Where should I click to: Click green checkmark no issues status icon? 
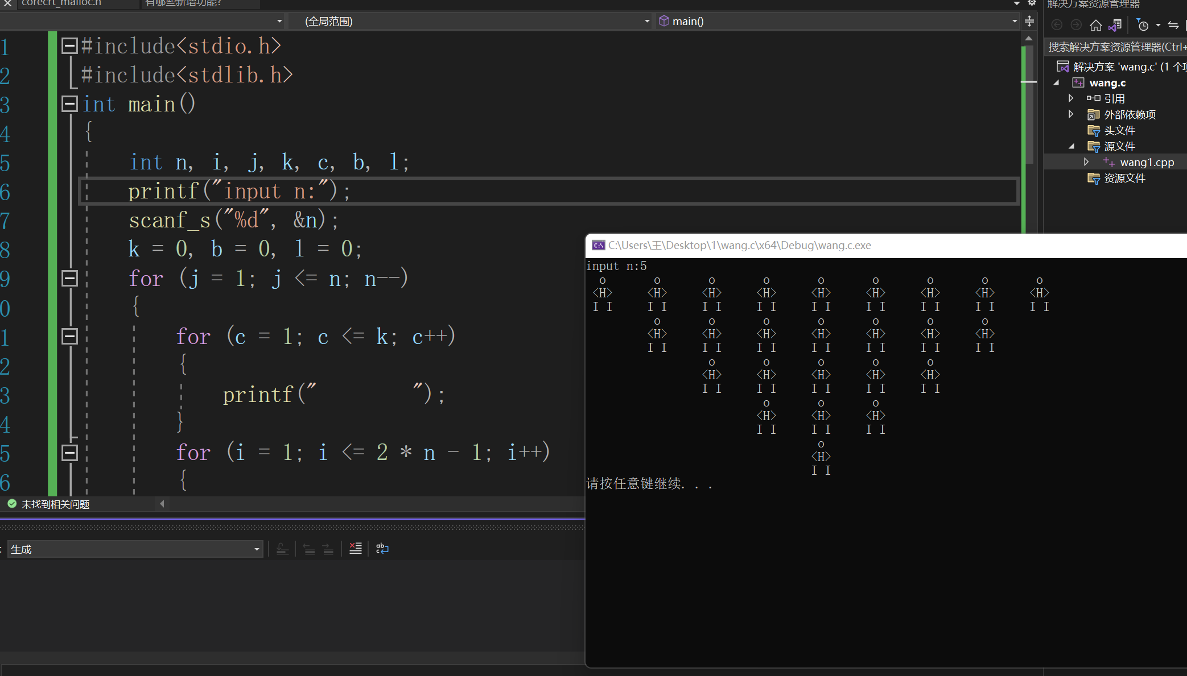click(x=12, y=504)
